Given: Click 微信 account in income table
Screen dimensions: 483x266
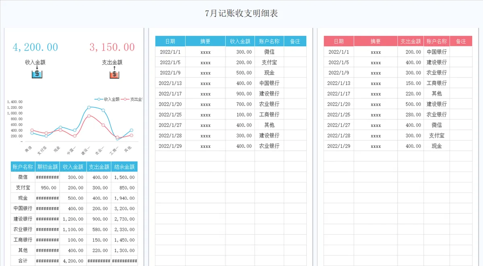Looking at the screenshot, I should (x=269, y=52).
